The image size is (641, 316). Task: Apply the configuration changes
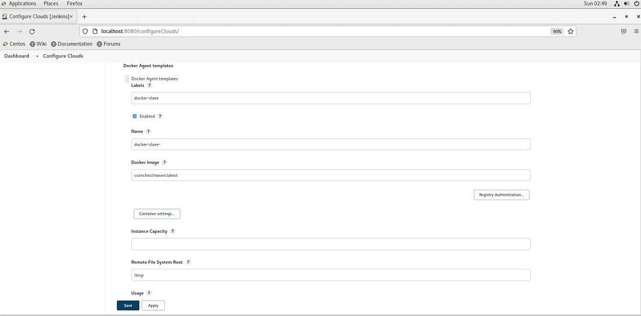[x=153, y=306]
